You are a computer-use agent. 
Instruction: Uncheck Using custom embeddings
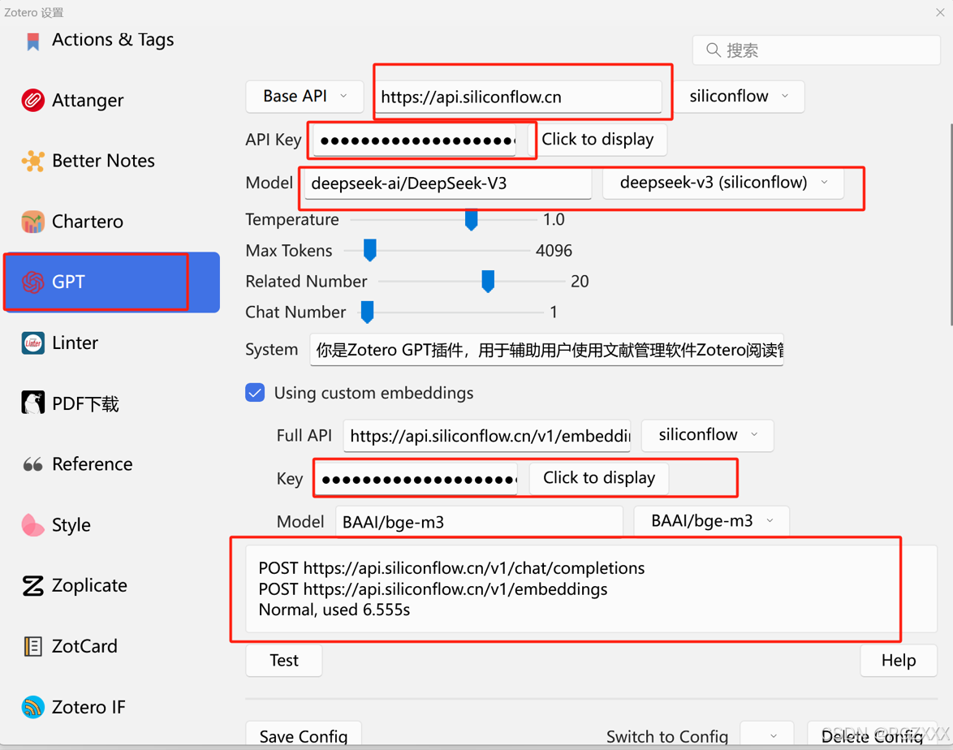pyautogui.click(x=255, y=393)
